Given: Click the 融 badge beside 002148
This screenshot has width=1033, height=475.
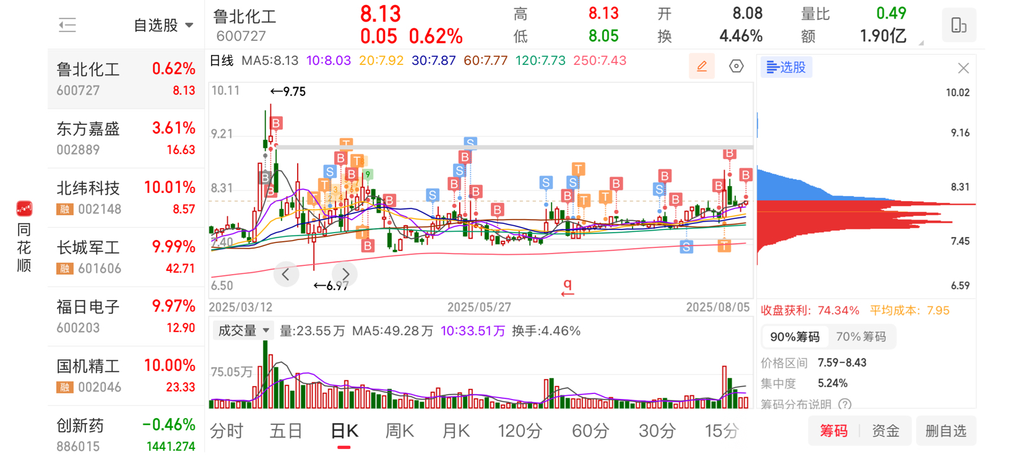Looking at the screenshot, I should tap(65, 209).
